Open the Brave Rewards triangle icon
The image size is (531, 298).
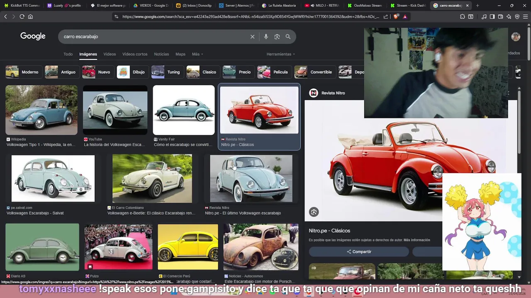(405, 17)
